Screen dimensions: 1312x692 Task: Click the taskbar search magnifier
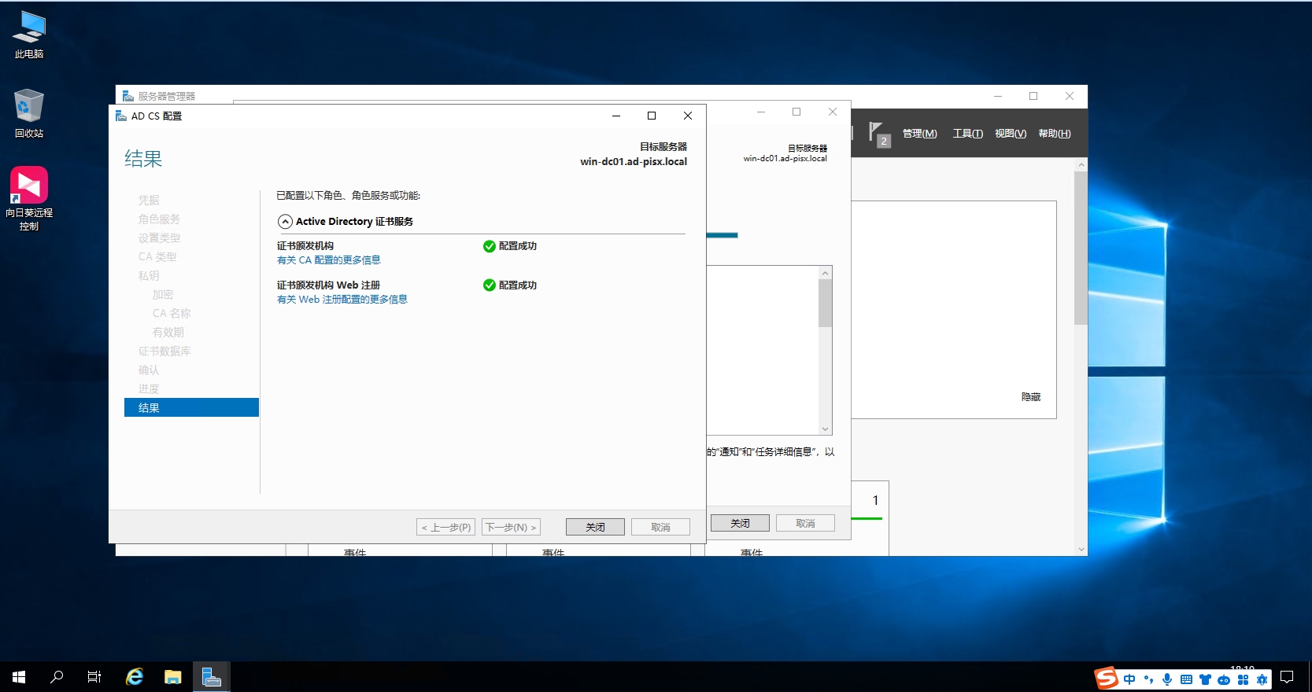point(57,677)
